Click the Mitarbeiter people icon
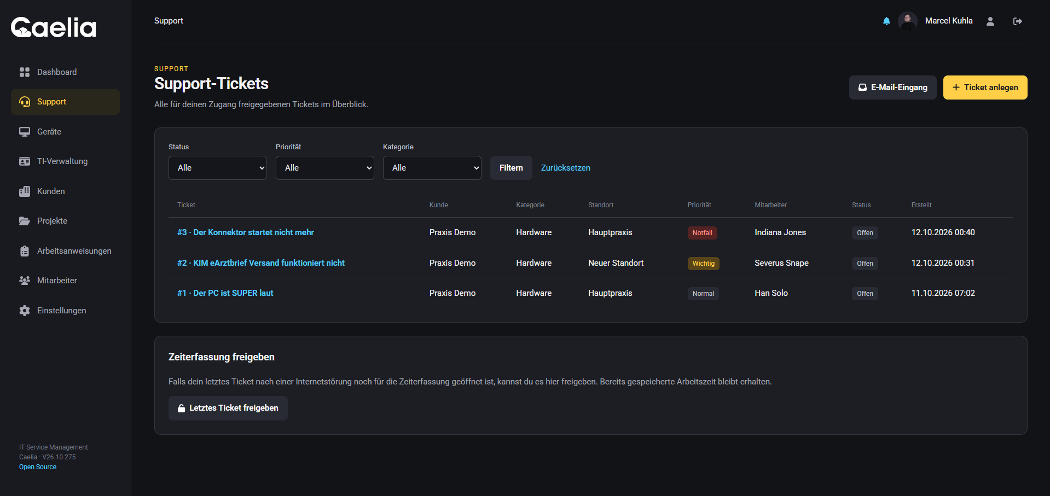The image size is (1050, 496). (x=25, y=281)
